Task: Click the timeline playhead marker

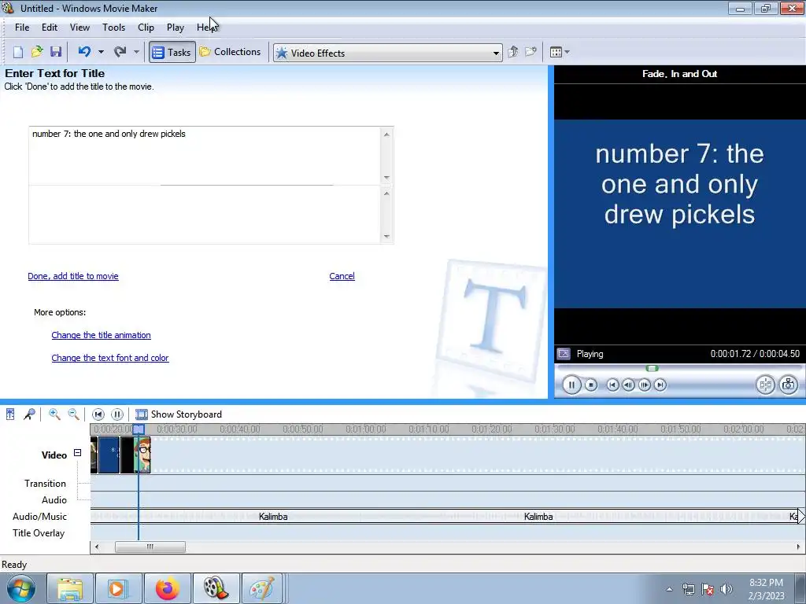Action: (x=139, y=429)
